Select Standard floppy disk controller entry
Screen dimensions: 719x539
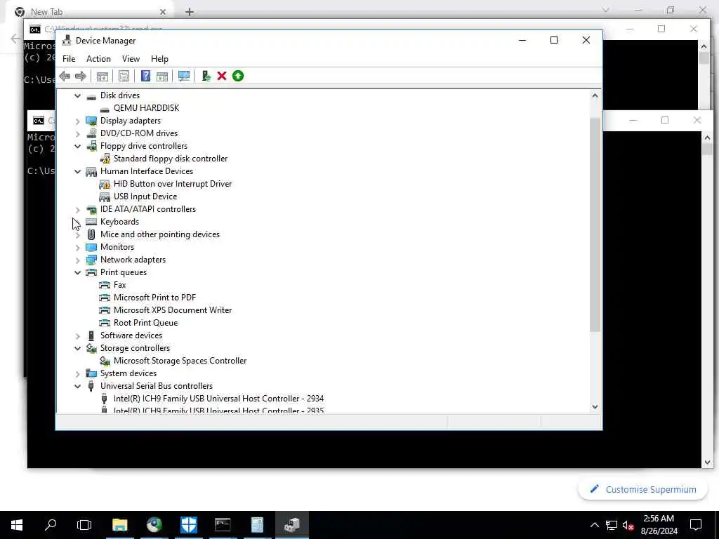click(x=171, y=159)
